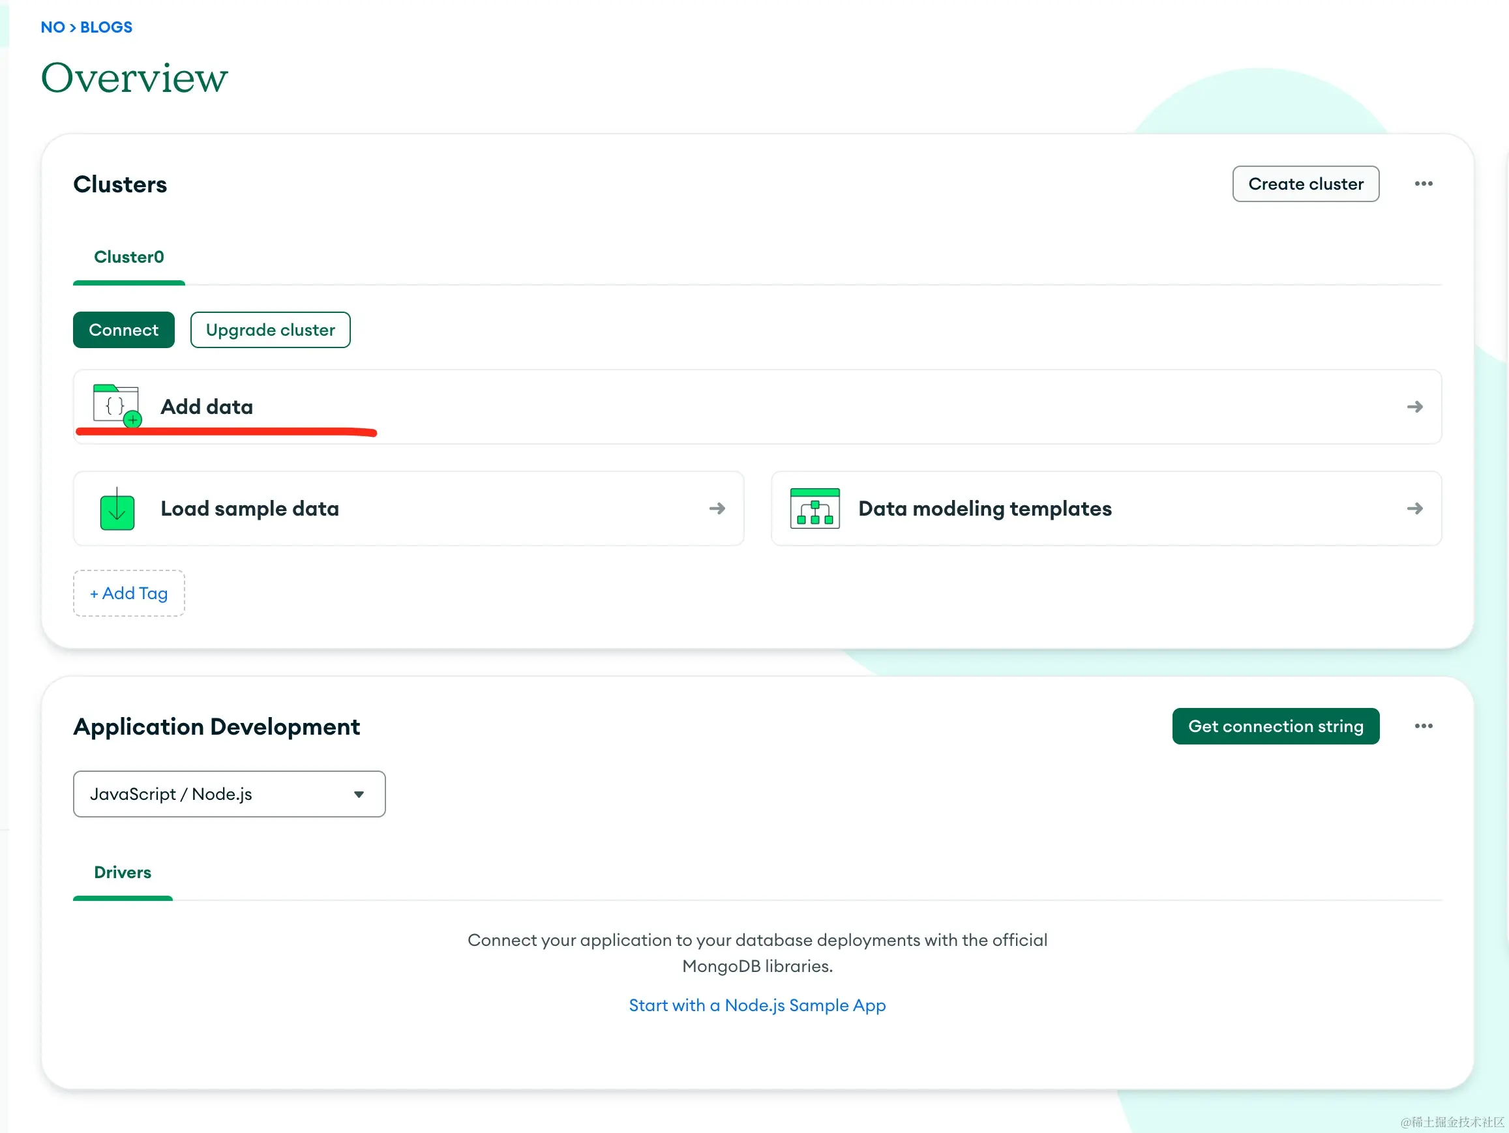Click the + Add Tag box
Viewport: 1509px width, 1133px height.
129,593
